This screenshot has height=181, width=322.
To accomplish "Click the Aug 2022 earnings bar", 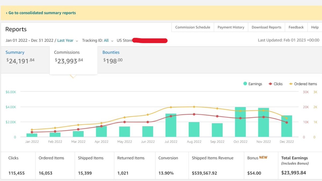I will tap(194, 130).
